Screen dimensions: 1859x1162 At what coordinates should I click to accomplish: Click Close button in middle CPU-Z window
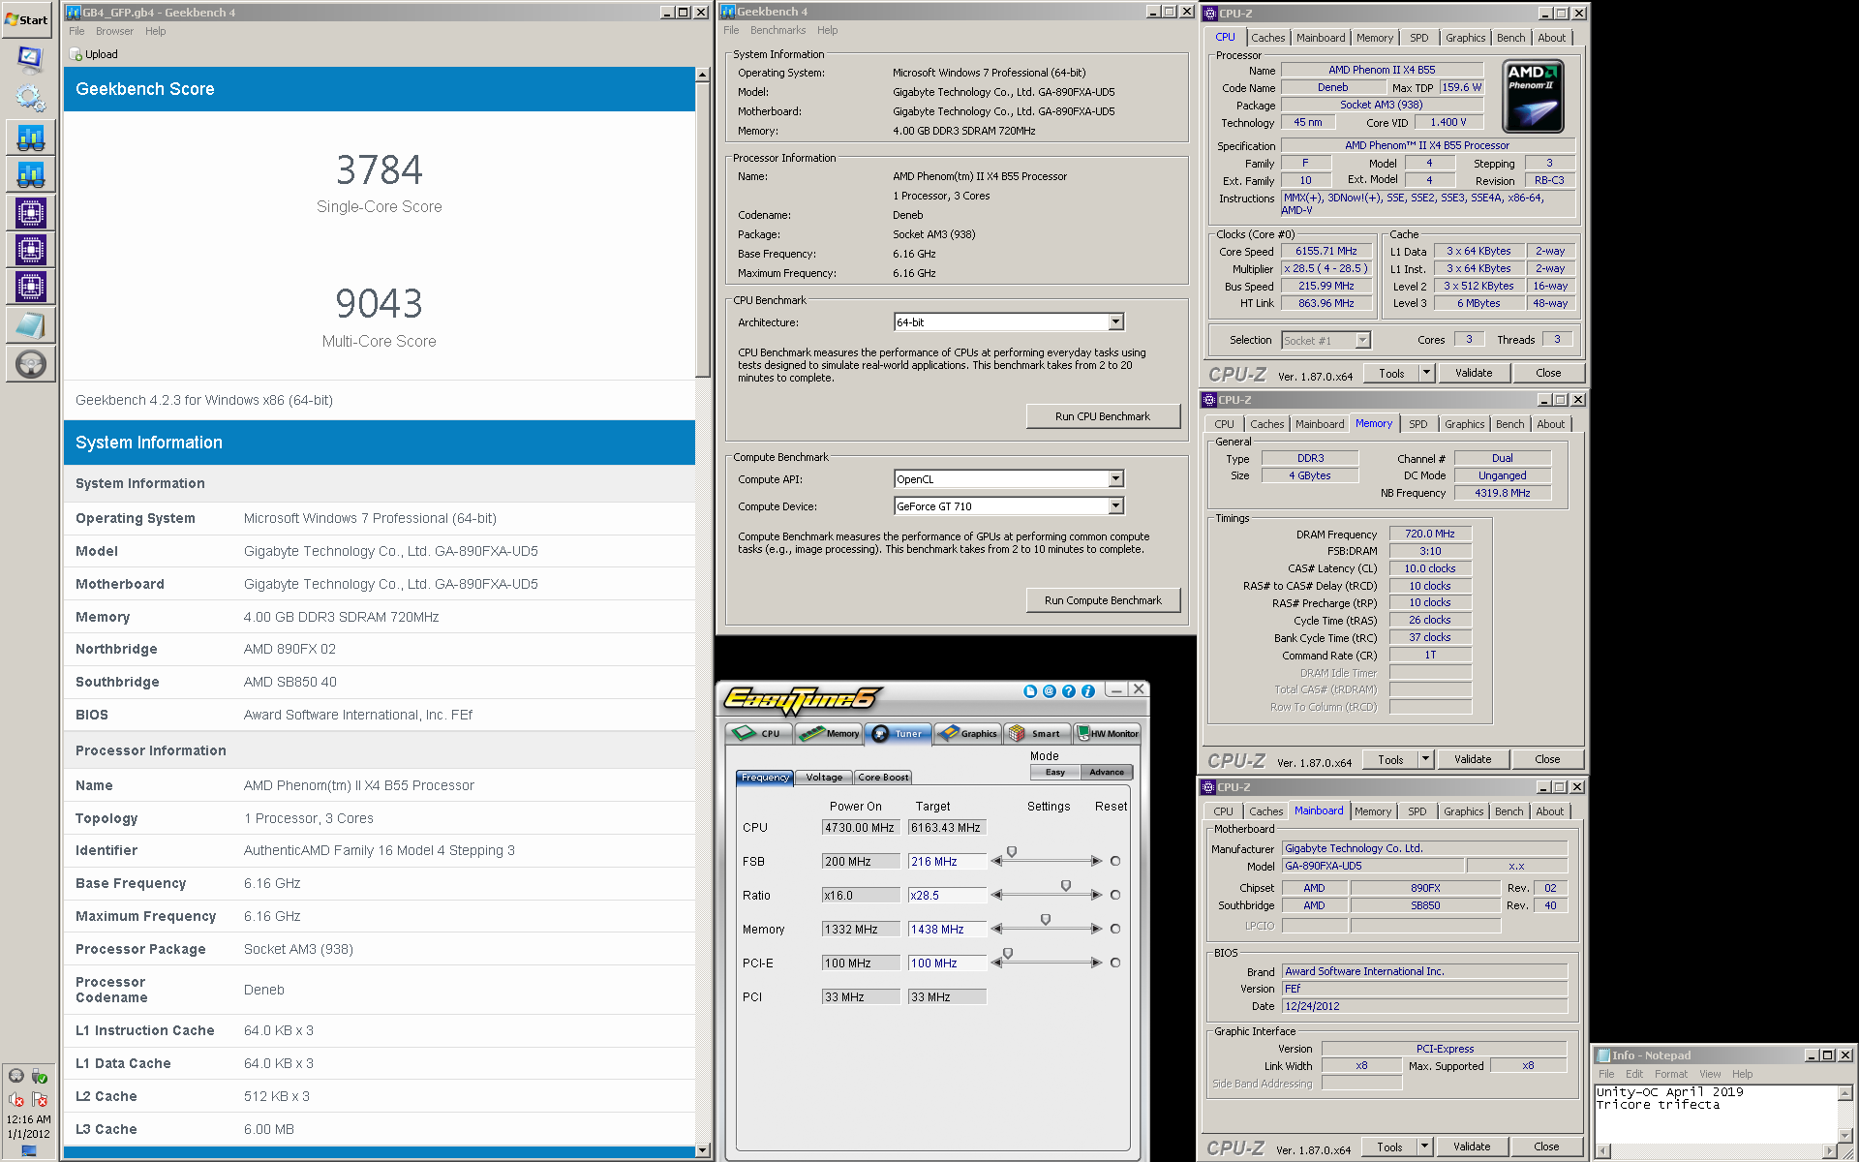[1546, 759]
